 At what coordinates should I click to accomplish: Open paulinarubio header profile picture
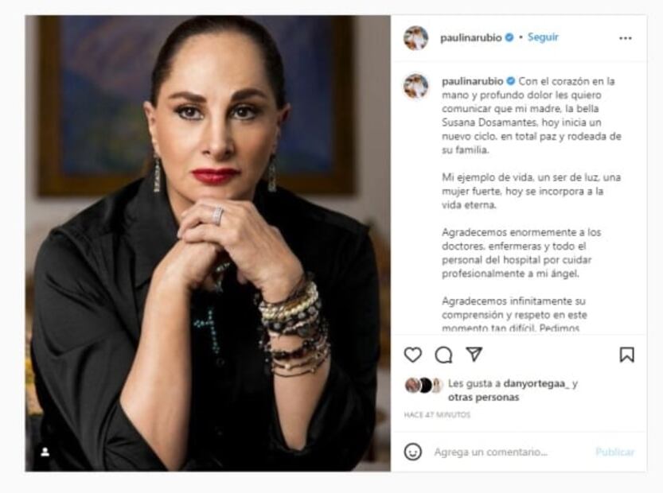[415, 37]
